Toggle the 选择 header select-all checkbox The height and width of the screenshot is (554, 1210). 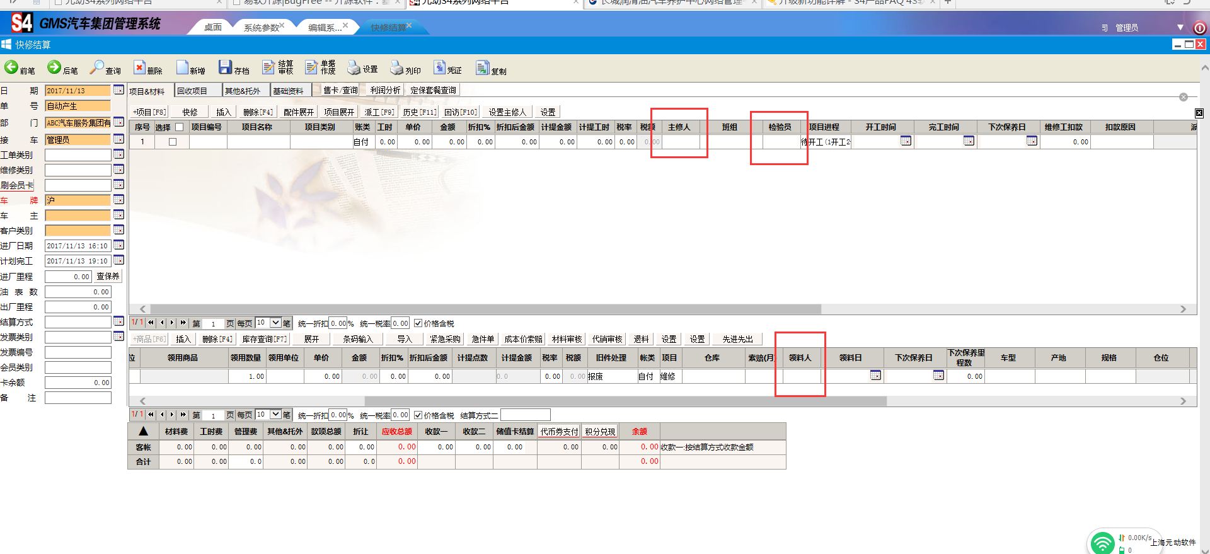(179, 127)
